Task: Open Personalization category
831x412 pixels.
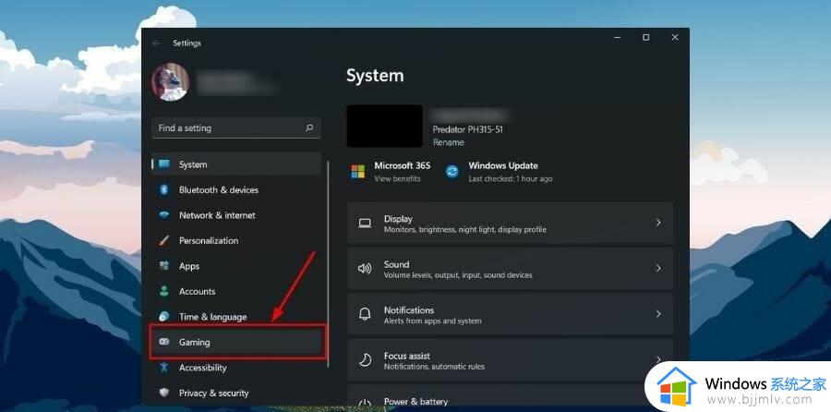Action: click(x=236, y=241)
